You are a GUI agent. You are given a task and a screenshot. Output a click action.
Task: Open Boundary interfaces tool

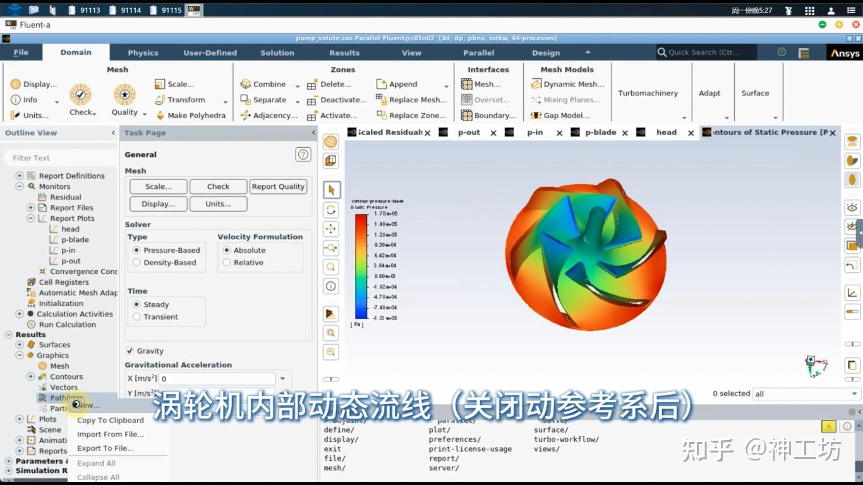pos(488,116)
